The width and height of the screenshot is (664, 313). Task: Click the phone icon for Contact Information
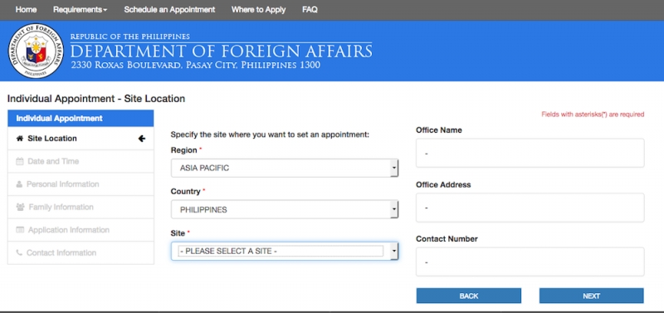(19, 253)
